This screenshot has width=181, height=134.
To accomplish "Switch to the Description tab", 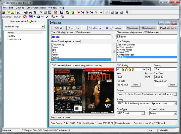I will [x=74, y=28].
